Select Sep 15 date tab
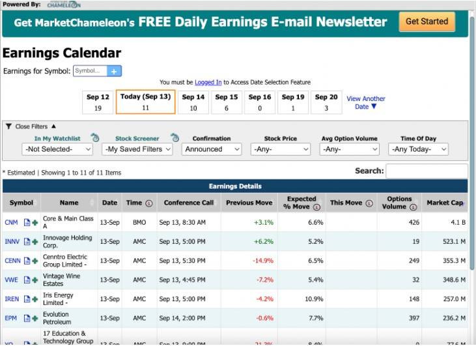The width and height of the screenshot is (476, 346). pos(227,102)
